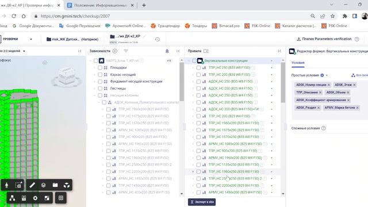368x207 pixels.
Task: Open the properties panel icon in the viewer toolbar
Action: [x=24, y=198]
